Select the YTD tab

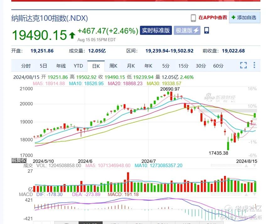tap(78, 66)
